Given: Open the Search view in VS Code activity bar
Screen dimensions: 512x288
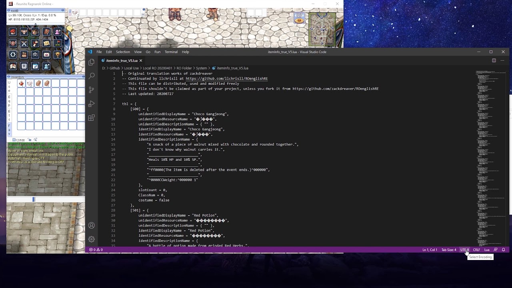Looking at the screenshot, I should (92, 76).
